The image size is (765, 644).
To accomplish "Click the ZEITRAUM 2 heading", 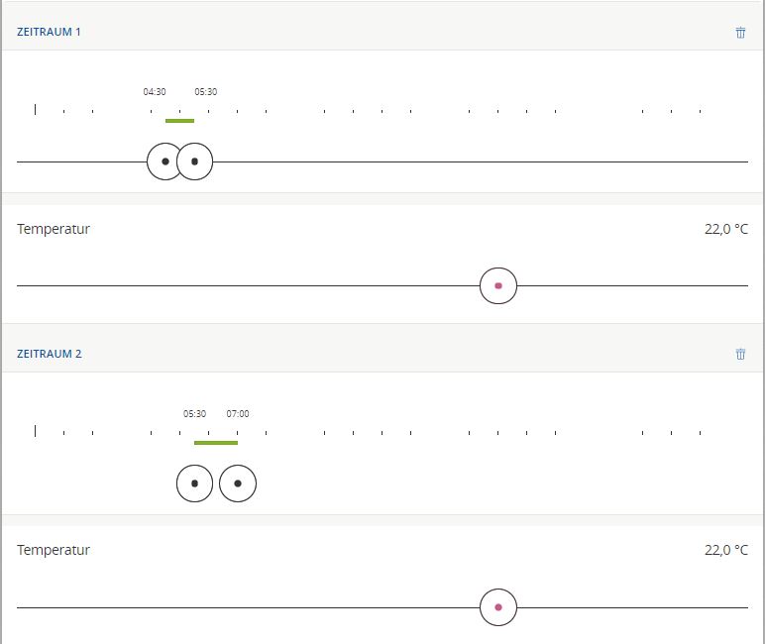I will [50, 354].
